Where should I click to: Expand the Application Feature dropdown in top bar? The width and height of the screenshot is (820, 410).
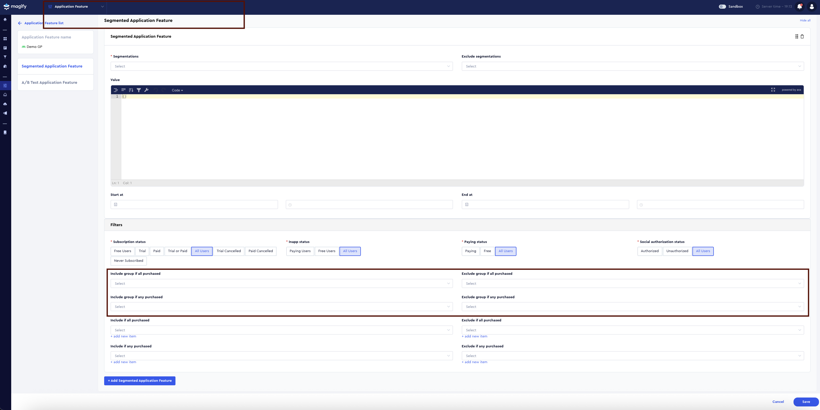[102, 6]
